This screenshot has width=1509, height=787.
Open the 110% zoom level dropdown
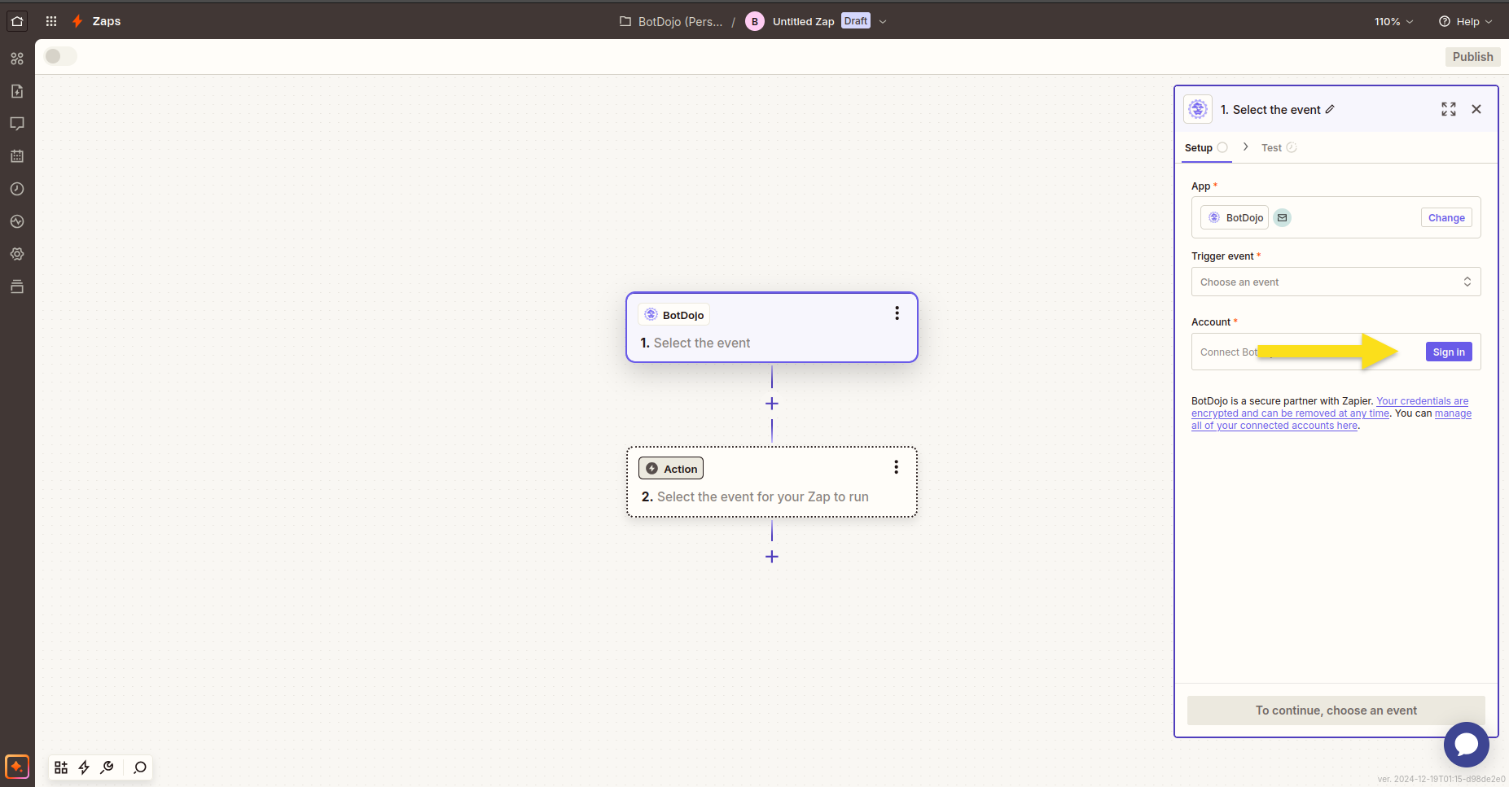(1393, 21)
